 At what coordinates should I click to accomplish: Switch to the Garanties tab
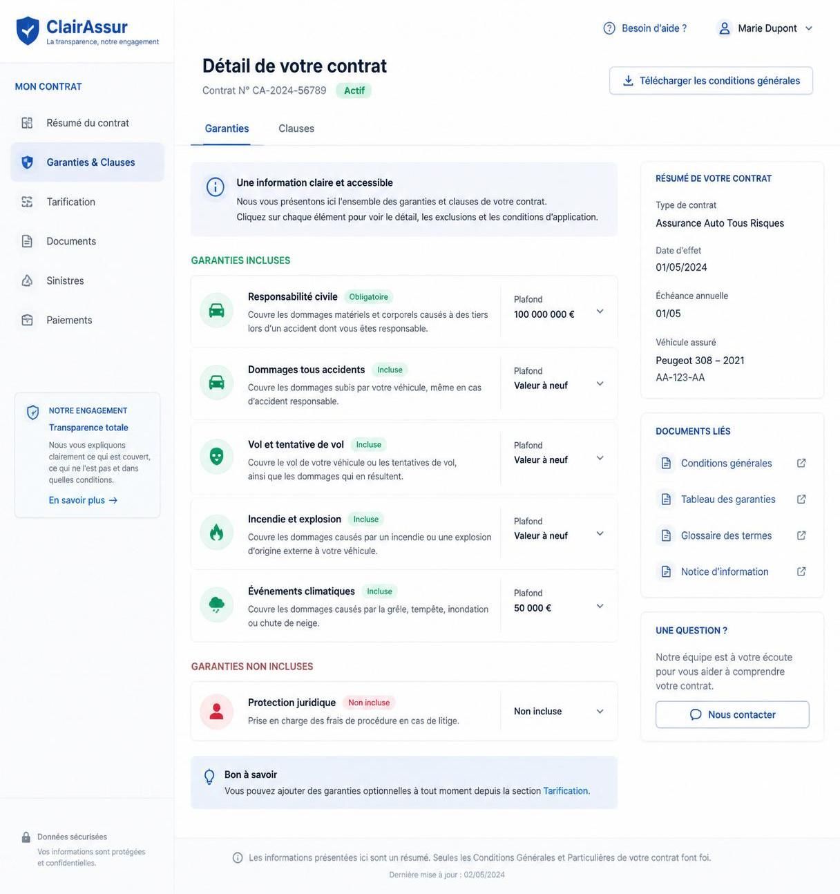(227, 129)
